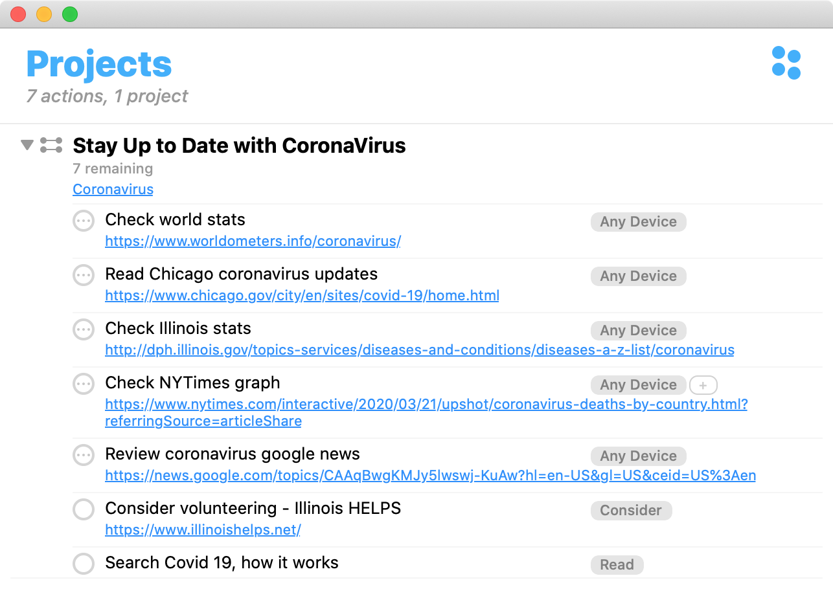Image resolution: width=833 pixels, height=611 pixels.
Task: Complete Read Chicago coronavirus updates task
Action: (84, 275)
